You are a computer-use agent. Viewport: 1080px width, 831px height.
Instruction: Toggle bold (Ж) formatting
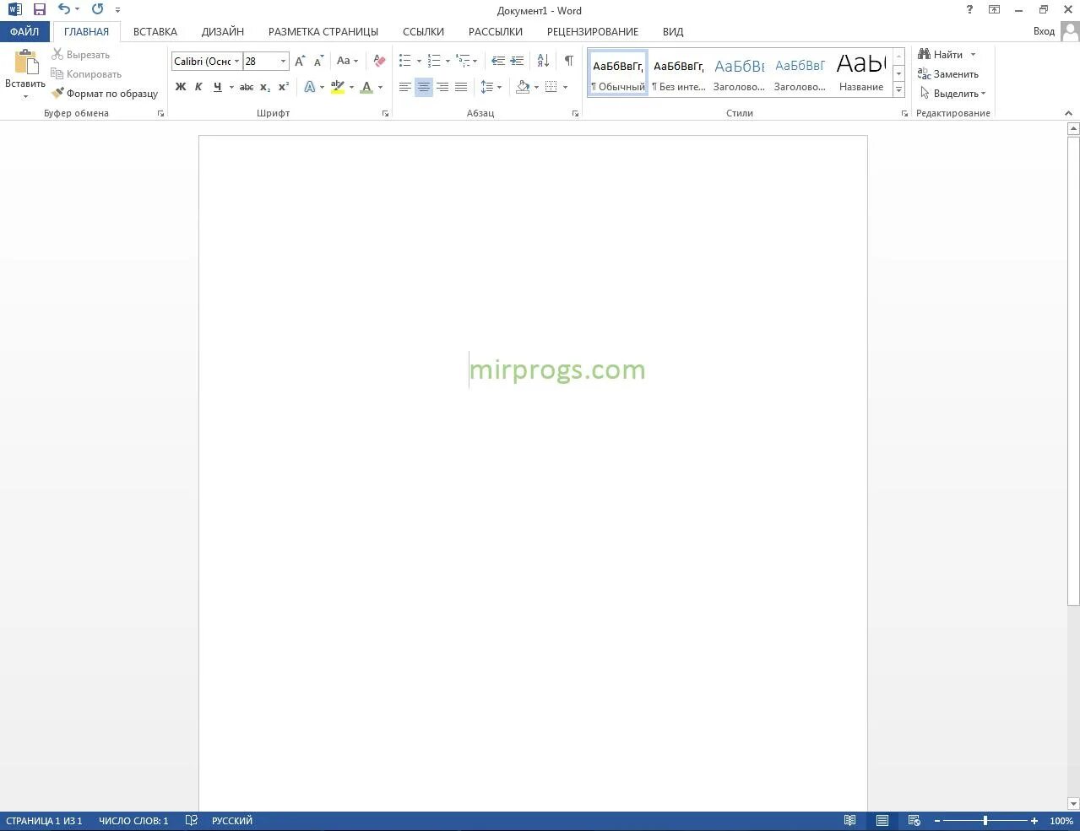point(180,87)
